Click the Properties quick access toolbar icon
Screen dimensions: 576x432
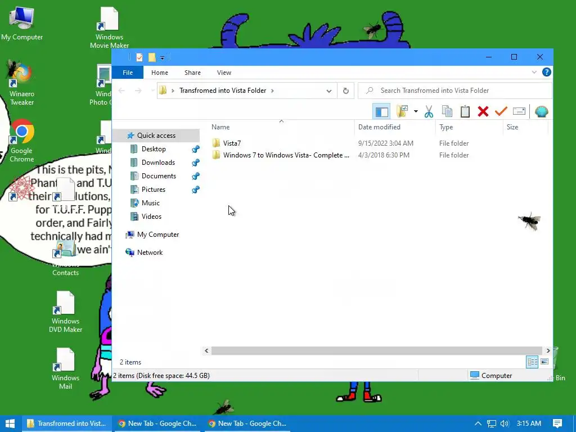[139, 57]
